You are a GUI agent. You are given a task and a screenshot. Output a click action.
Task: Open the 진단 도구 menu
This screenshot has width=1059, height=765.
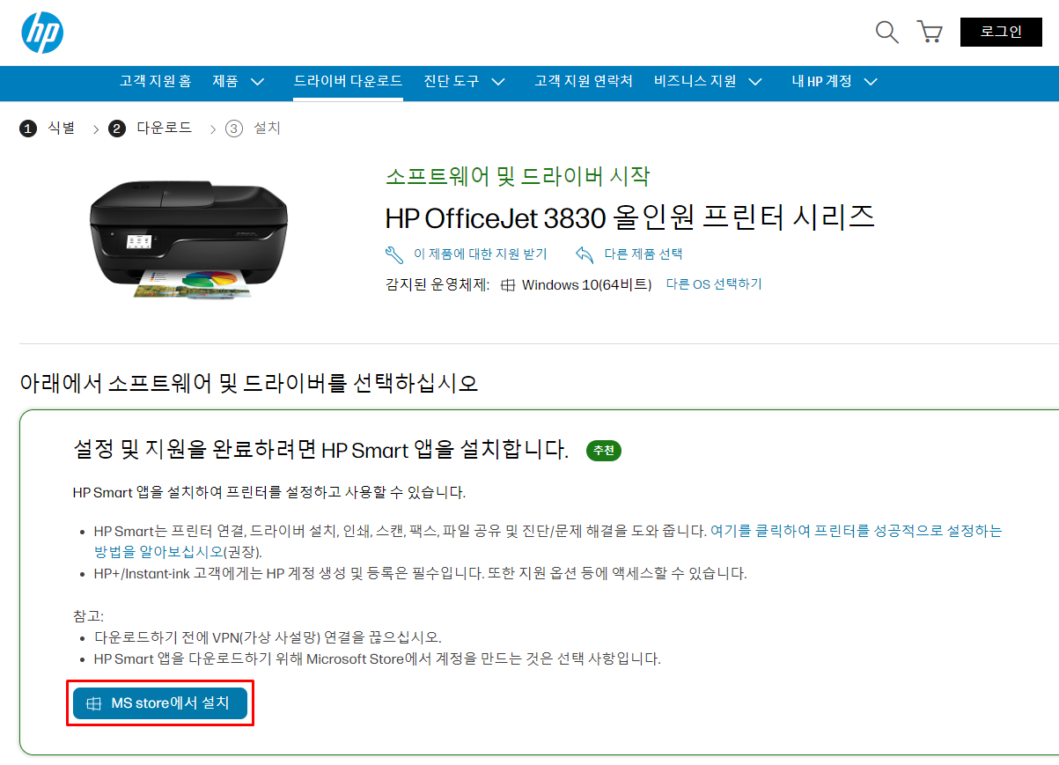452,81
